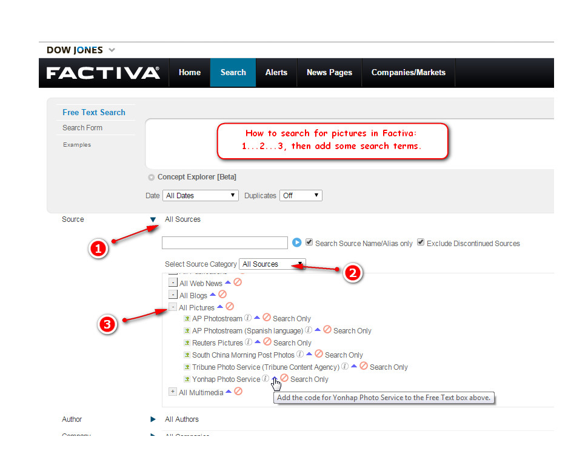Select Reuters Pictures source

tap(218, 342)
